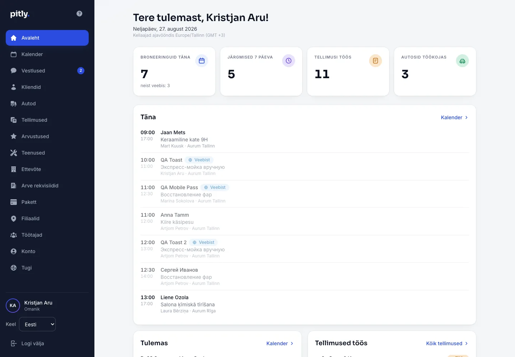515x357 pixels.
Task: Click the Autod sidebar icon
Action: pyautogui.click(x=14, y=104)
